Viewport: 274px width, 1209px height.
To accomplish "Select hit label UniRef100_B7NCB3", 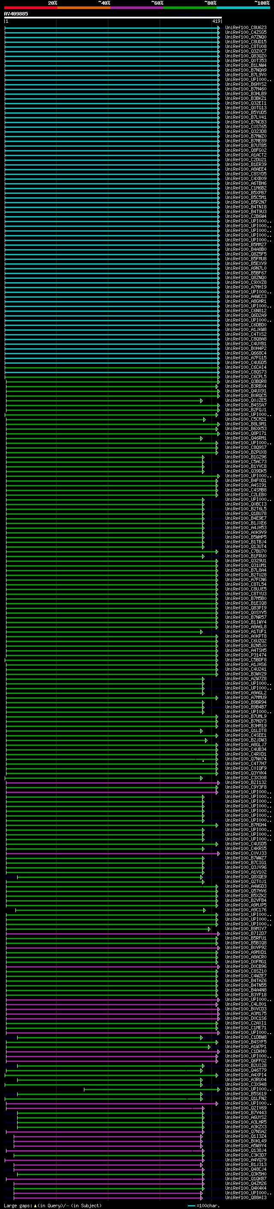I will [246, 122].
